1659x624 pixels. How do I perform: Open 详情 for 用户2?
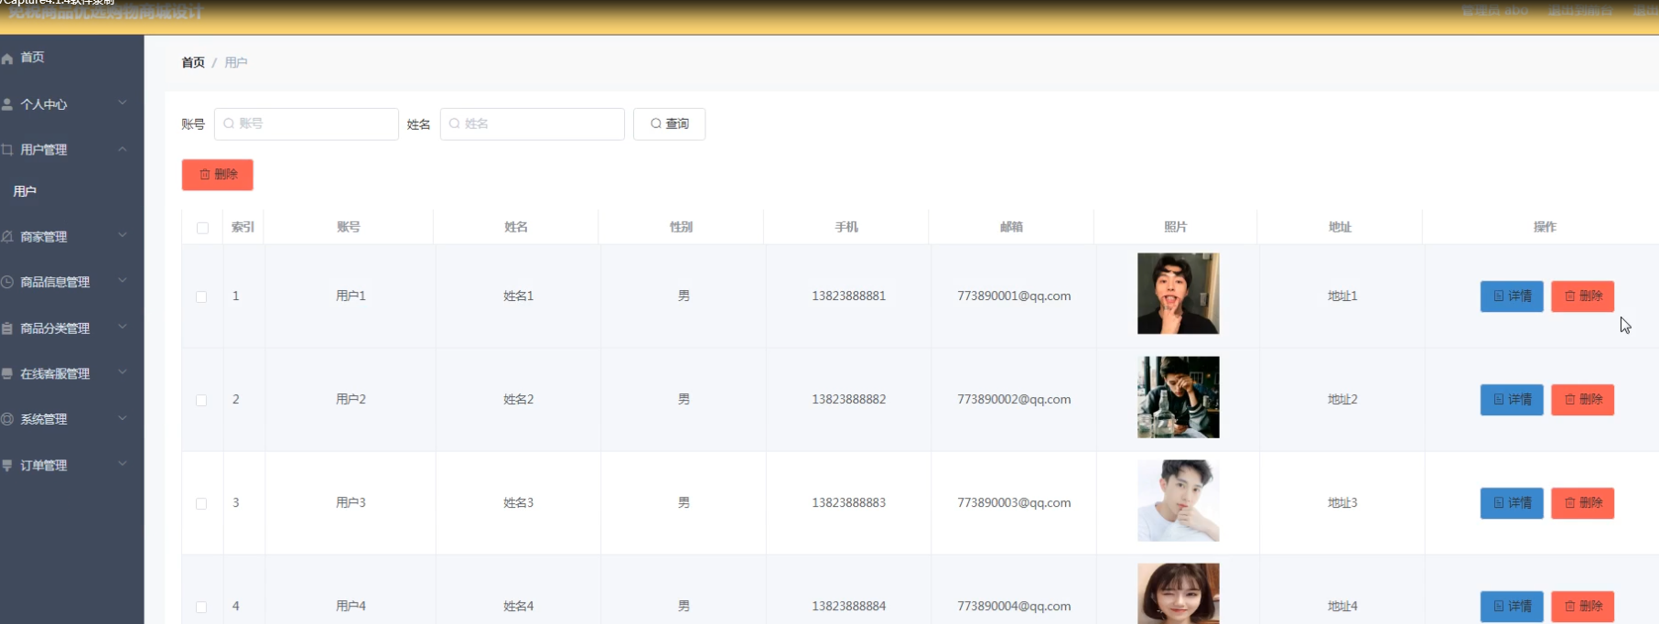[x=1512, y=400]
